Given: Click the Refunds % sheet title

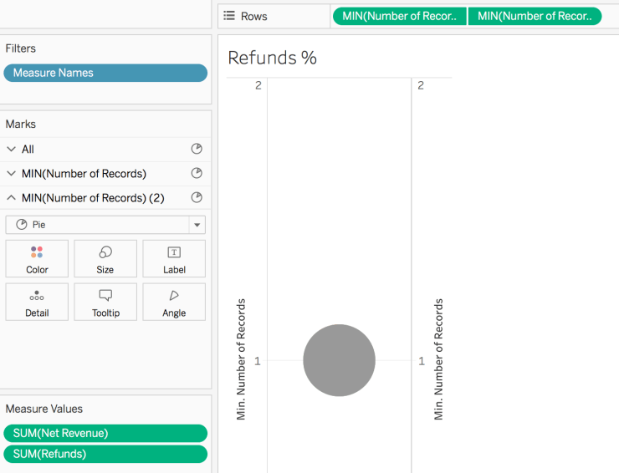Looking at the screenshot, I should (273, 58).
